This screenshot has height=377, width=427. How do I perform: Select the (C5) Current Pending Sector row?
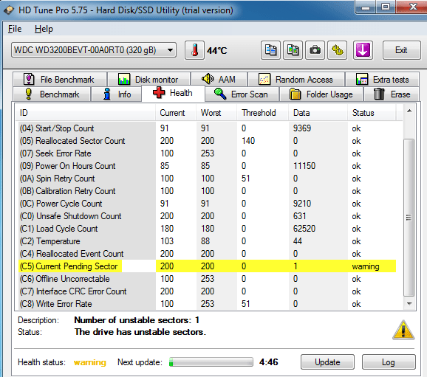pos(208,266)
